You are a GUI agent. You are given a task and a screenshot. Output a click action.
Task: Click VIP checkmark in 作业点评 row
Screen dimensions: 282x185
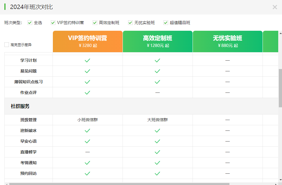(87, 92)
